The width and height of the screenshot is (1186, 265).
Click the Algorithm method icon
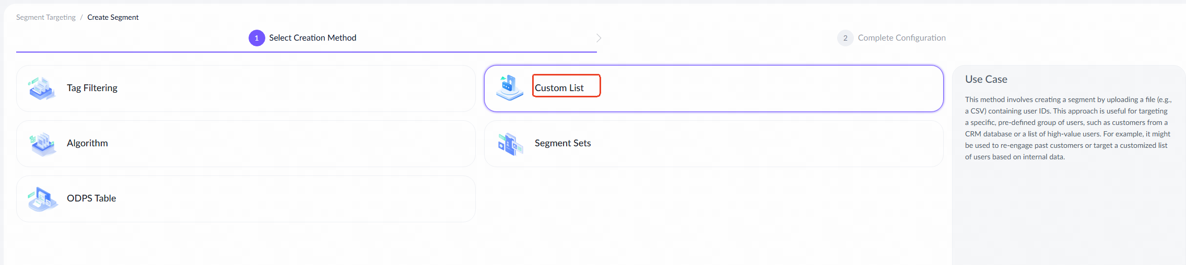(x=42, y=143)
